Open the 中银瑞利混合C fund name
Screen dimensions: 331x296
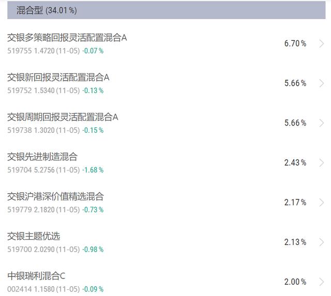[x=36, y=276]
